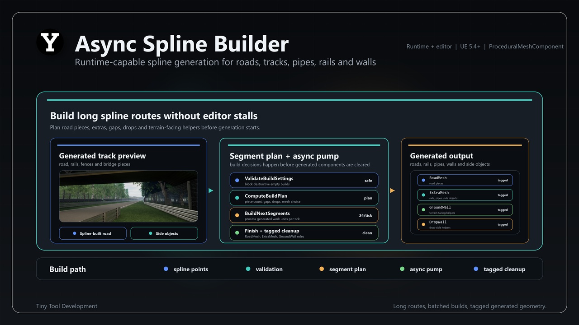Click the Async Spline Builder title
The height and width of the screenshot is (325, 579).
pos(182,44)
